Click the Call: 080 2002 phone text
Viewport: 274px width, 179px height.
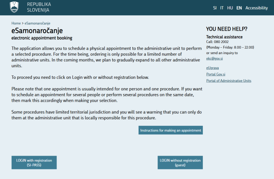coord(217,42)
